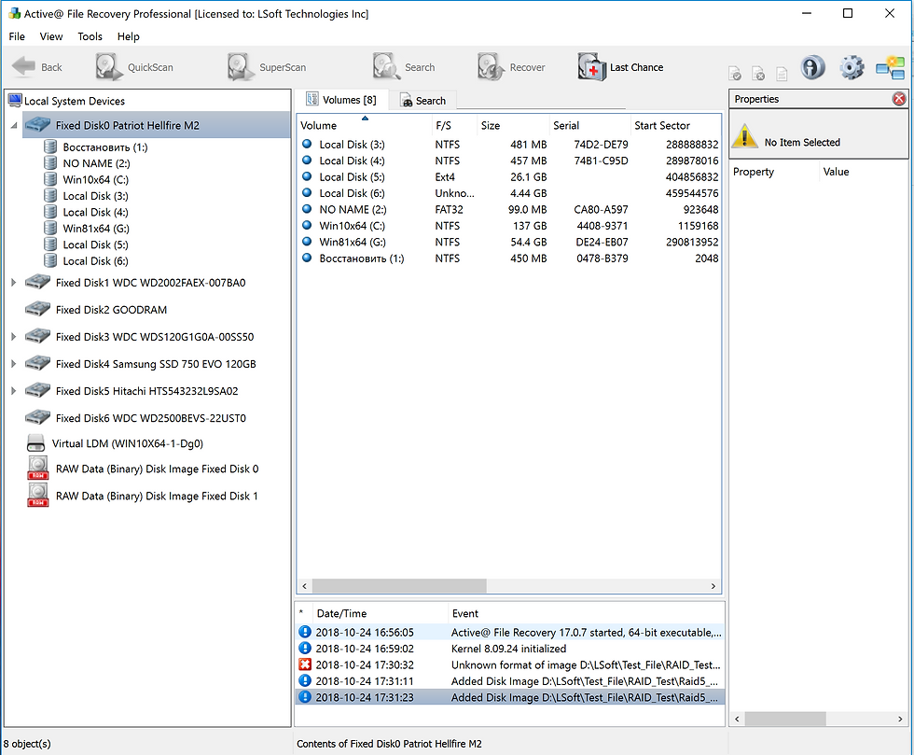Image resolution: width=914 pixels, height=755 pixels.
Task: Open the Search tool in toolbar
Action: coord(404,67)
